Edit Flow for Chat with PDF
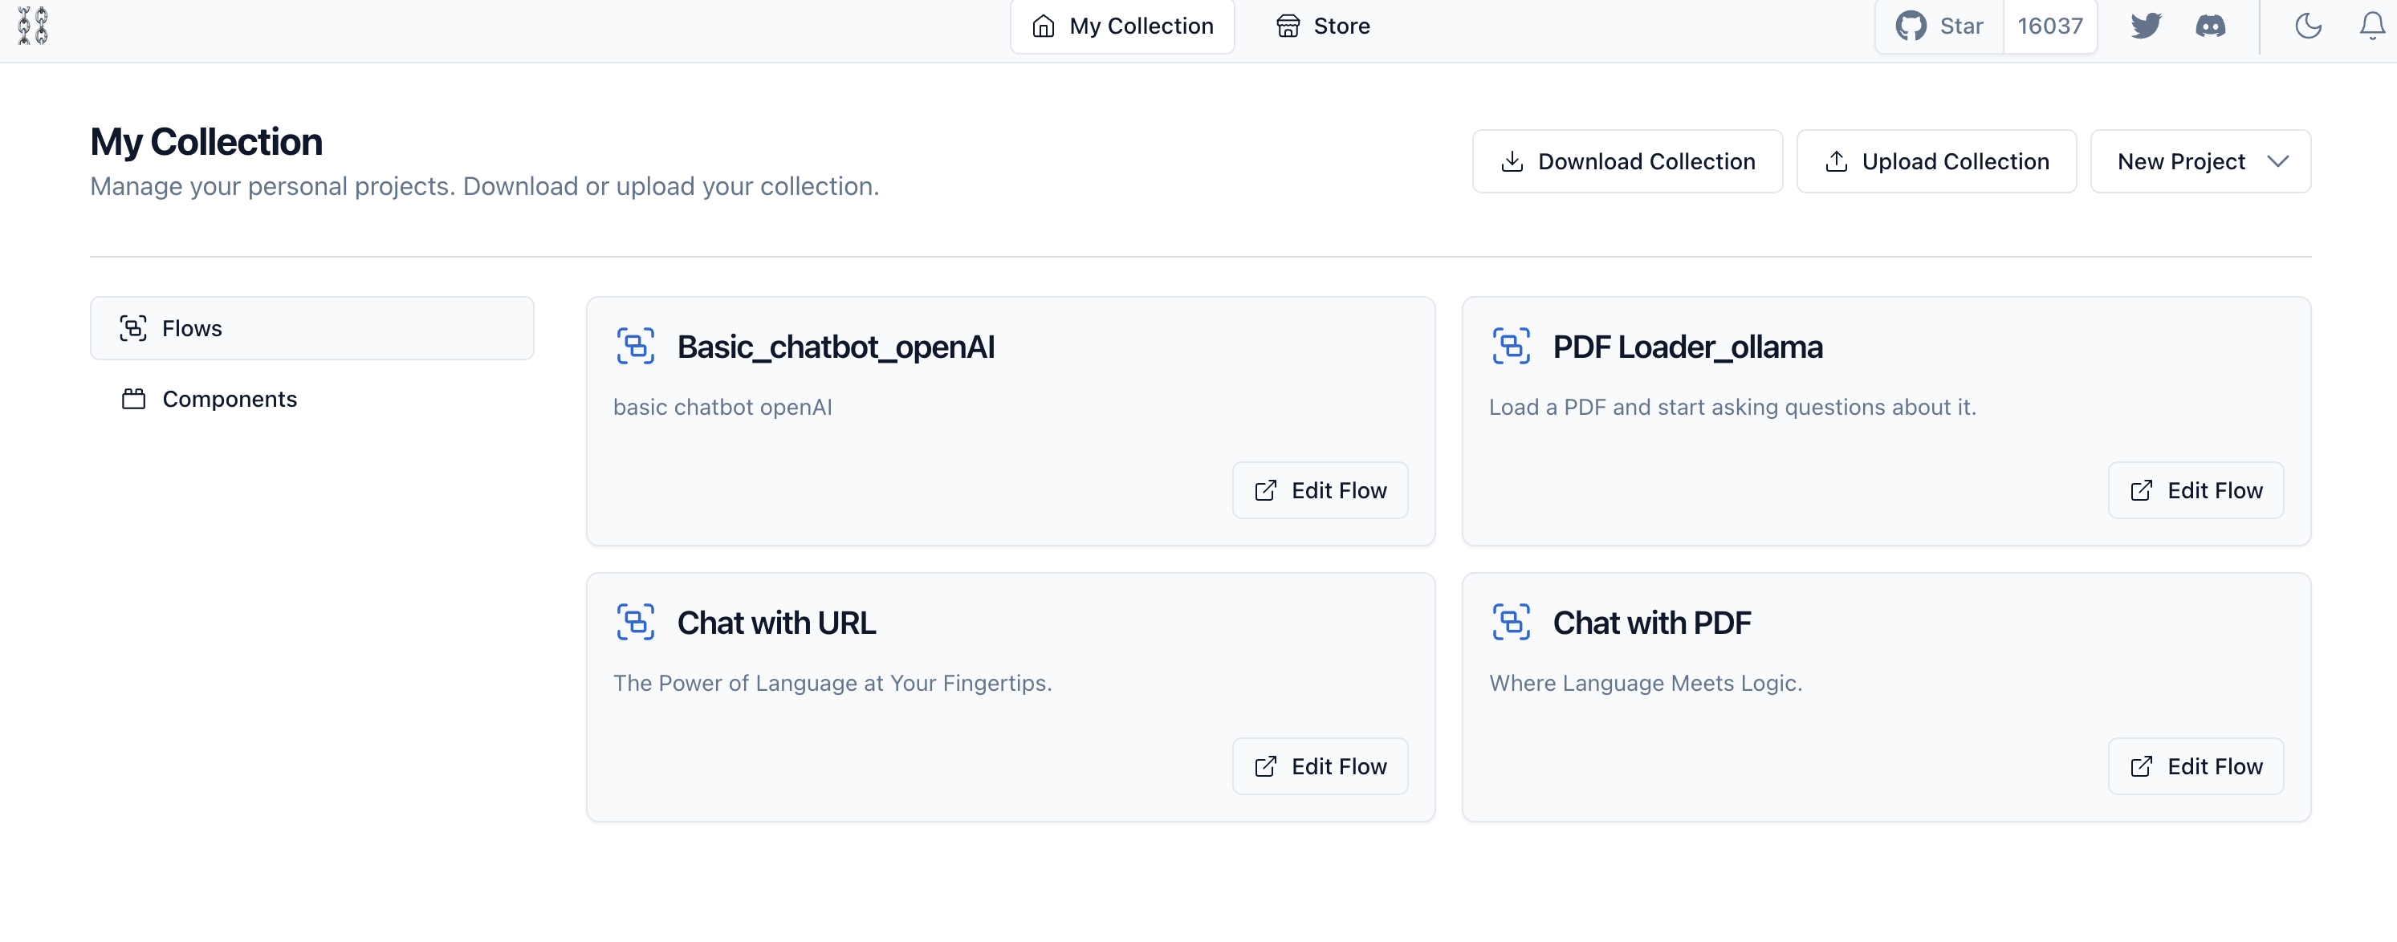The image size is (2397, 942). [x=2195, y=766]
